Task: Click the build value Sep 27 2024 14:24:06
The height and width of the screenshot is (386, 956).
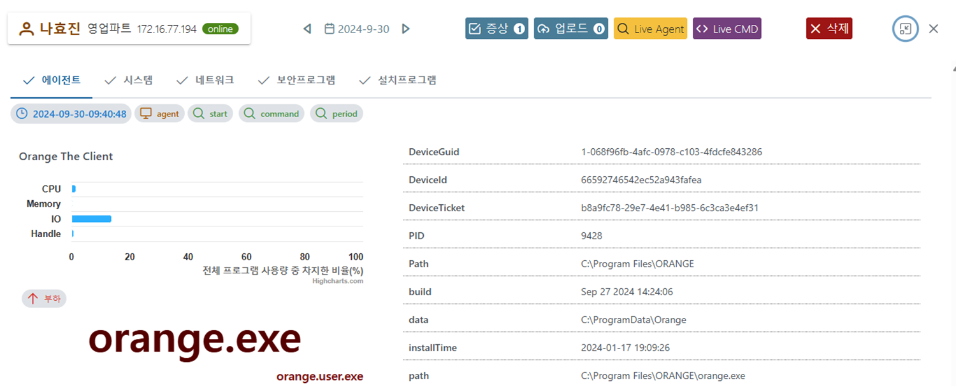Action: coord(627,292)
